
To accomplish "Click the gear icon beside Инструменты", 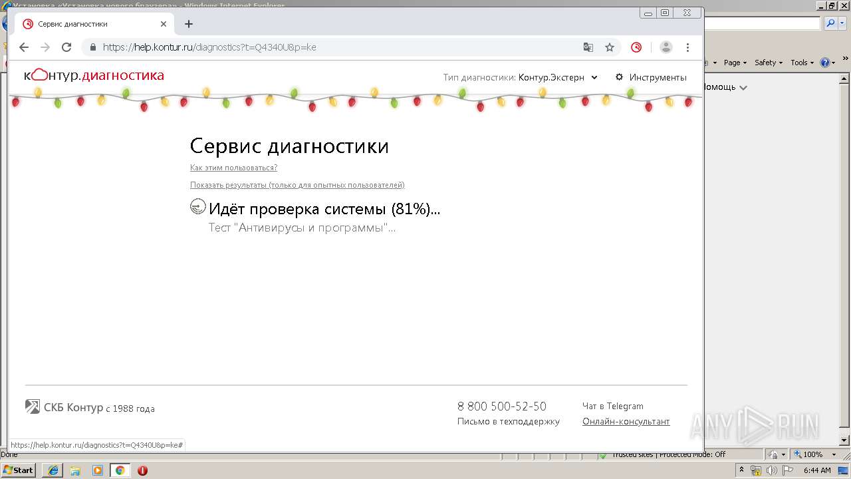I will point(620,77).
